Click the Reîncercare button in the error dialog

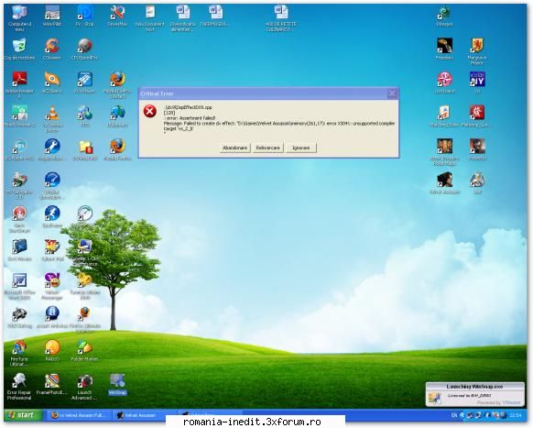coord(267,148)
